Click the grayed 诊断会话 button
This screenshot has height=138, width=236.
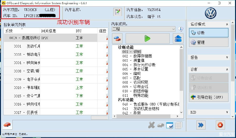pos(209,78)
